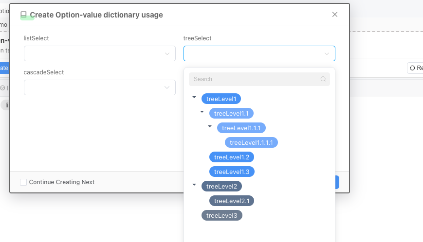
Task: Select the treeLevel2.1 option
Action: 231,201
